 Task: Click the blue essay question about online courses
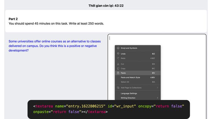[x=55, y=46]
